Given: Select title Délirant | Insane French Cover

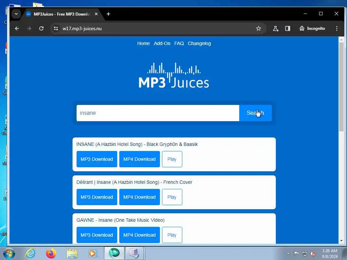Looking at the screenshot, I should pos(134,182).
